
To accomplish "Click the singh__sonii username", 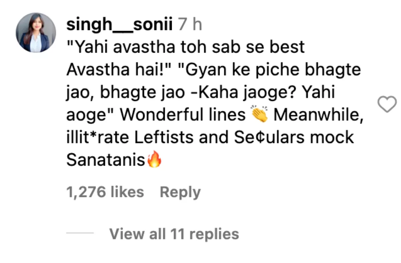I will click(119, 24).
